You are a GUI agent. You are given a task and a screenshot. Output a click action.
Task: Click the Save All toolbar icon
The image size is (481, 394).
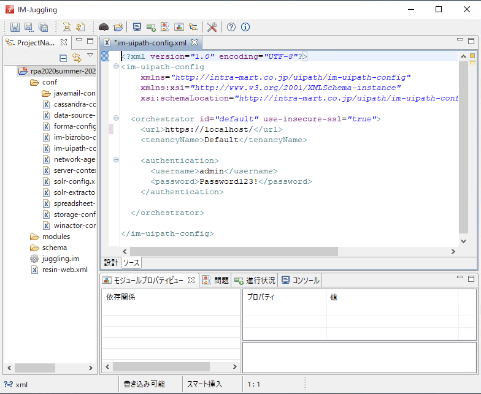point(43,27)
